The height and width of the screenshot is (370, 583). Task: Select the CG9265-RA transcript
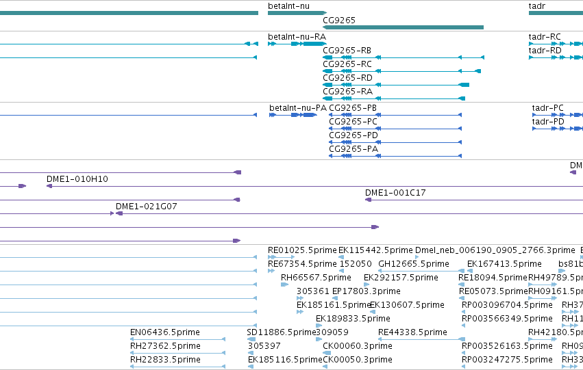pyautogui.click(x=394, y=98)
